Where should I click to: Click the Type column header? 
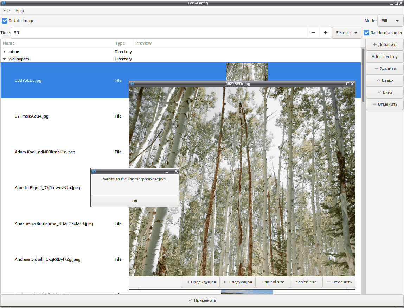tap(123, 43)
